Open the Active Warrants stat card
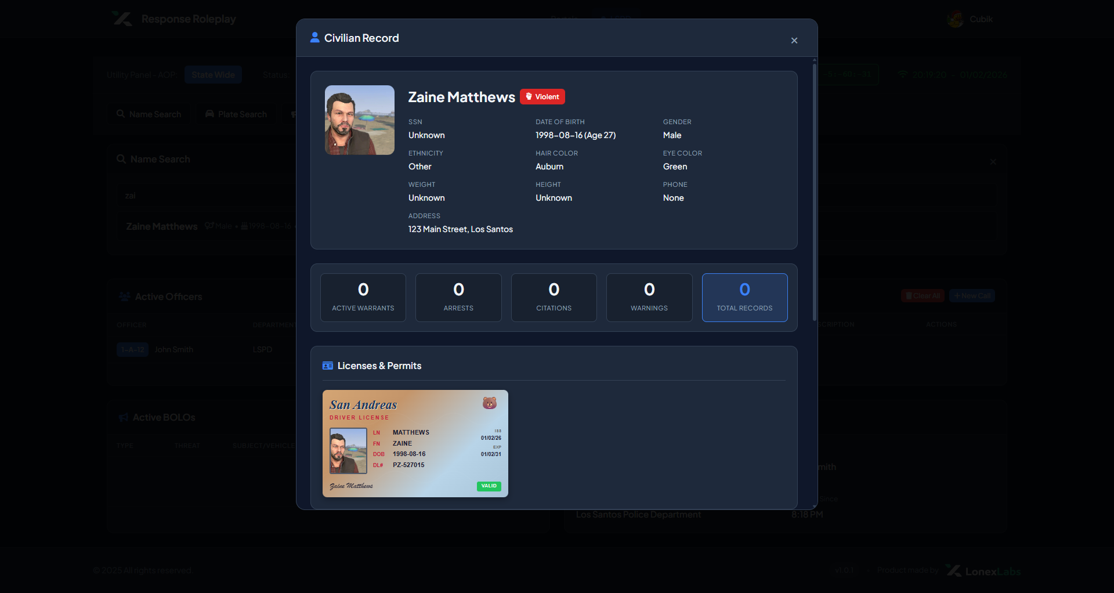 (x=363, y=298)
